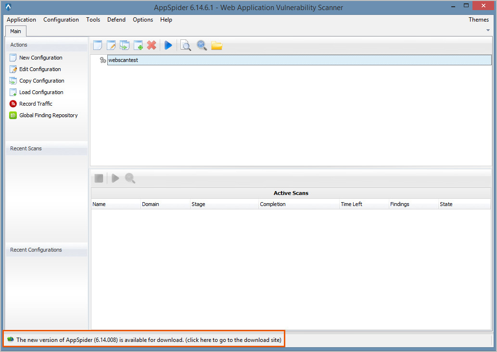497x352 pixels.
Task: Switch to the Main tab
Action: pyautogui.click(x=16, y=31)
